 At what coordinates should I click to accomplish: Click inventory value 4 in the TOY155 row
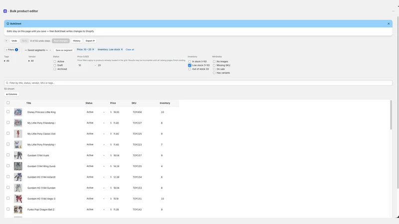click(x=162, y=166)
